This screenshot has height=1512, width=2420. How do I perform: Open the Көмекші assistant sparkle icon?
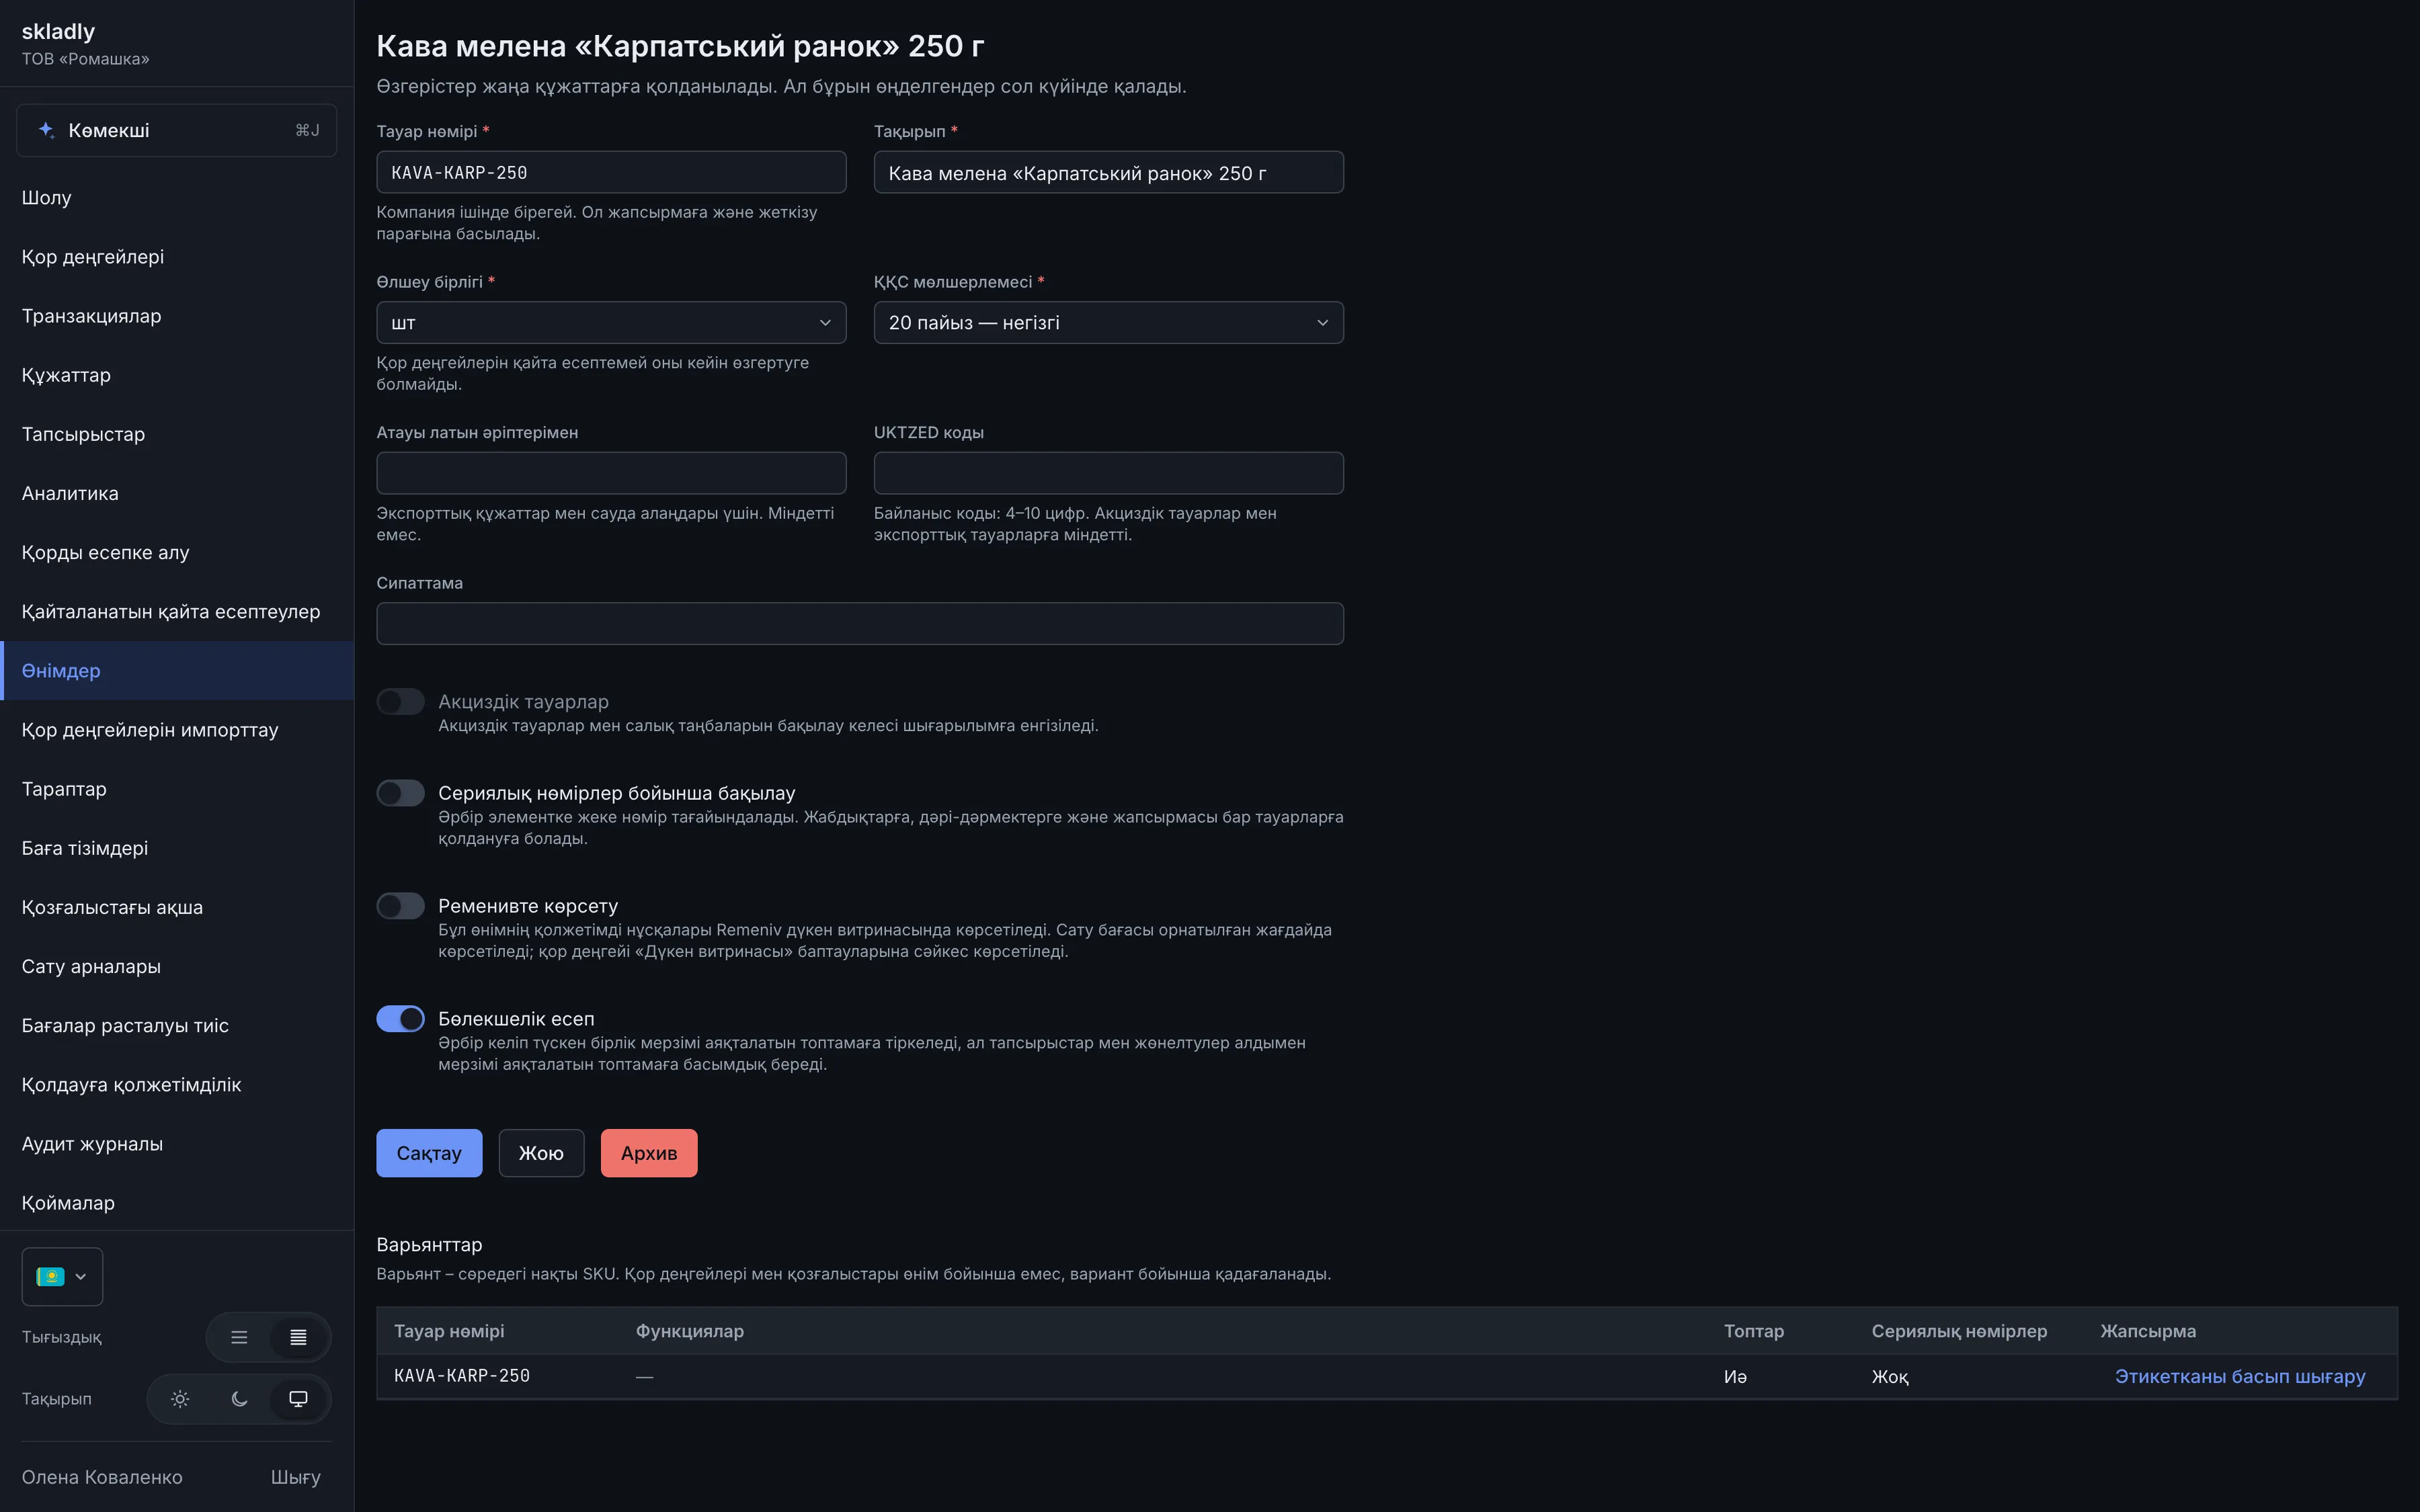click(46, 130)
